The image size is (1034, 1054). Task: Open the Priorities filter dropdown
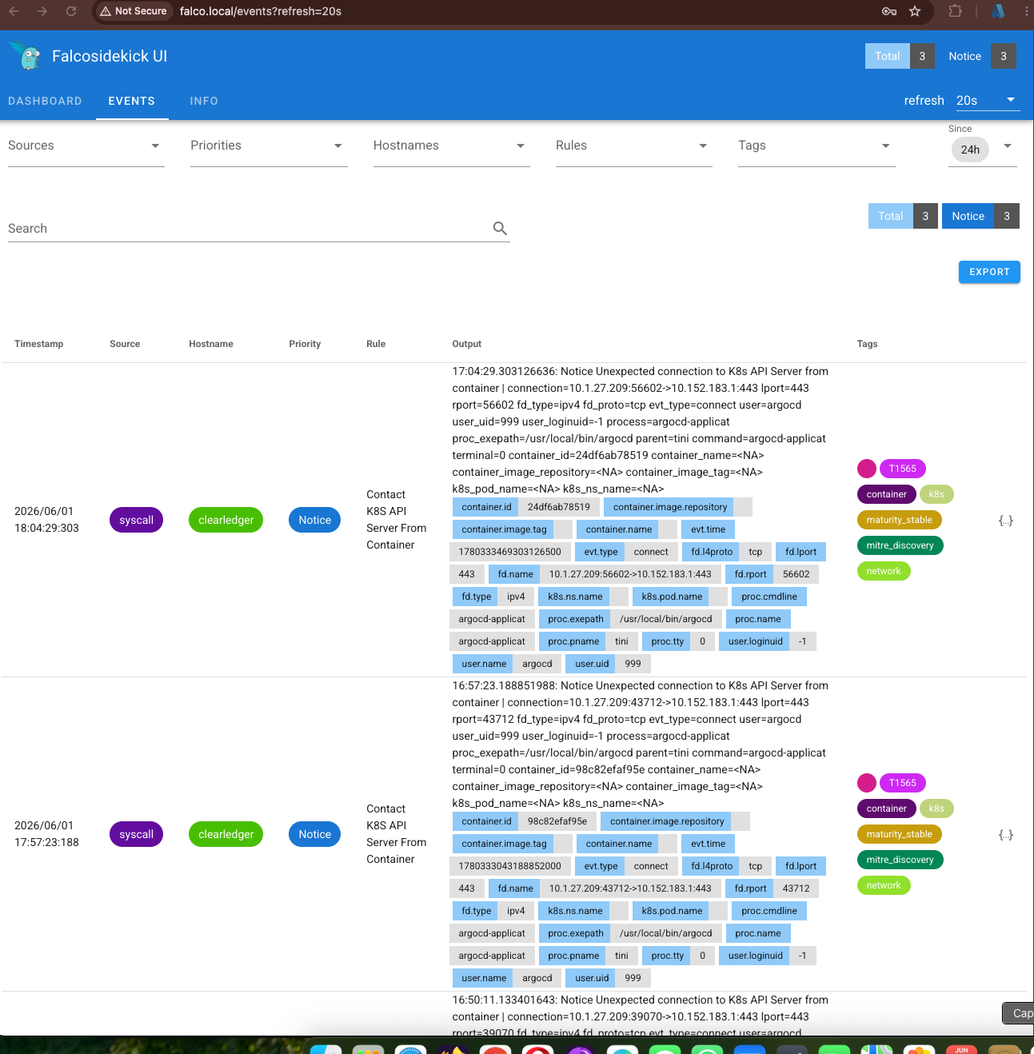[x=269, y=146]
